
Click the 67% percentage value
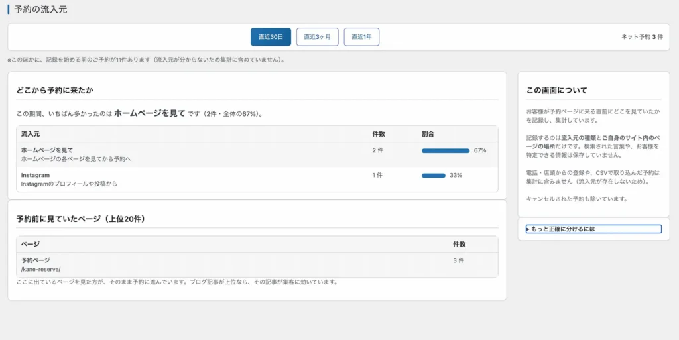[480, 150]
